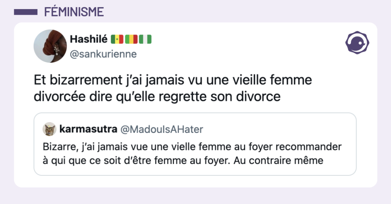Click the green-white-green Nigeria flag emoji

[146, 39]
